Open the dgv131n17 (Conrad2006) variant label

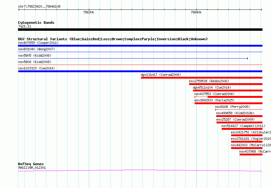click(161, 75)
